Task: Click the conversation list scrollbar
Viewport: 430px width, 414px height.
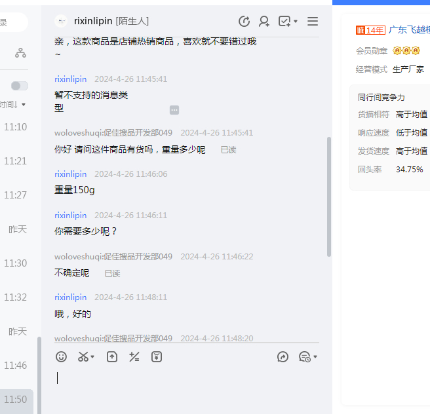Action: pyautogui.click(x=39, y=375)
